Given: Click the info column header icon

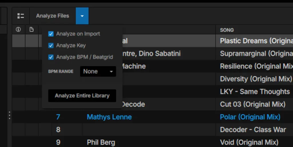Looking at the screenshot, I should [x=18, y=29].
